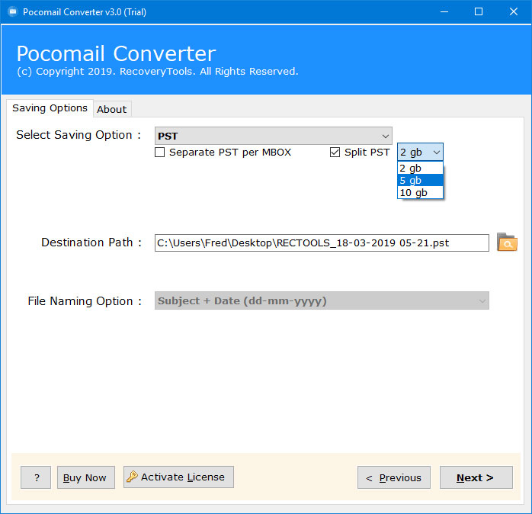This screenshot has height=514, width=532.
Task: Choose 5 gb from the split size list
Action: [x=420, y=180]
